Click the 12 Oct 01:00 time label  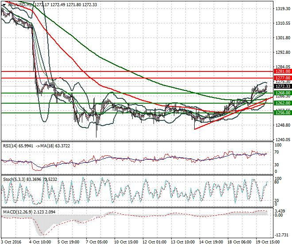pyautogui.click(x=154, y=242)
